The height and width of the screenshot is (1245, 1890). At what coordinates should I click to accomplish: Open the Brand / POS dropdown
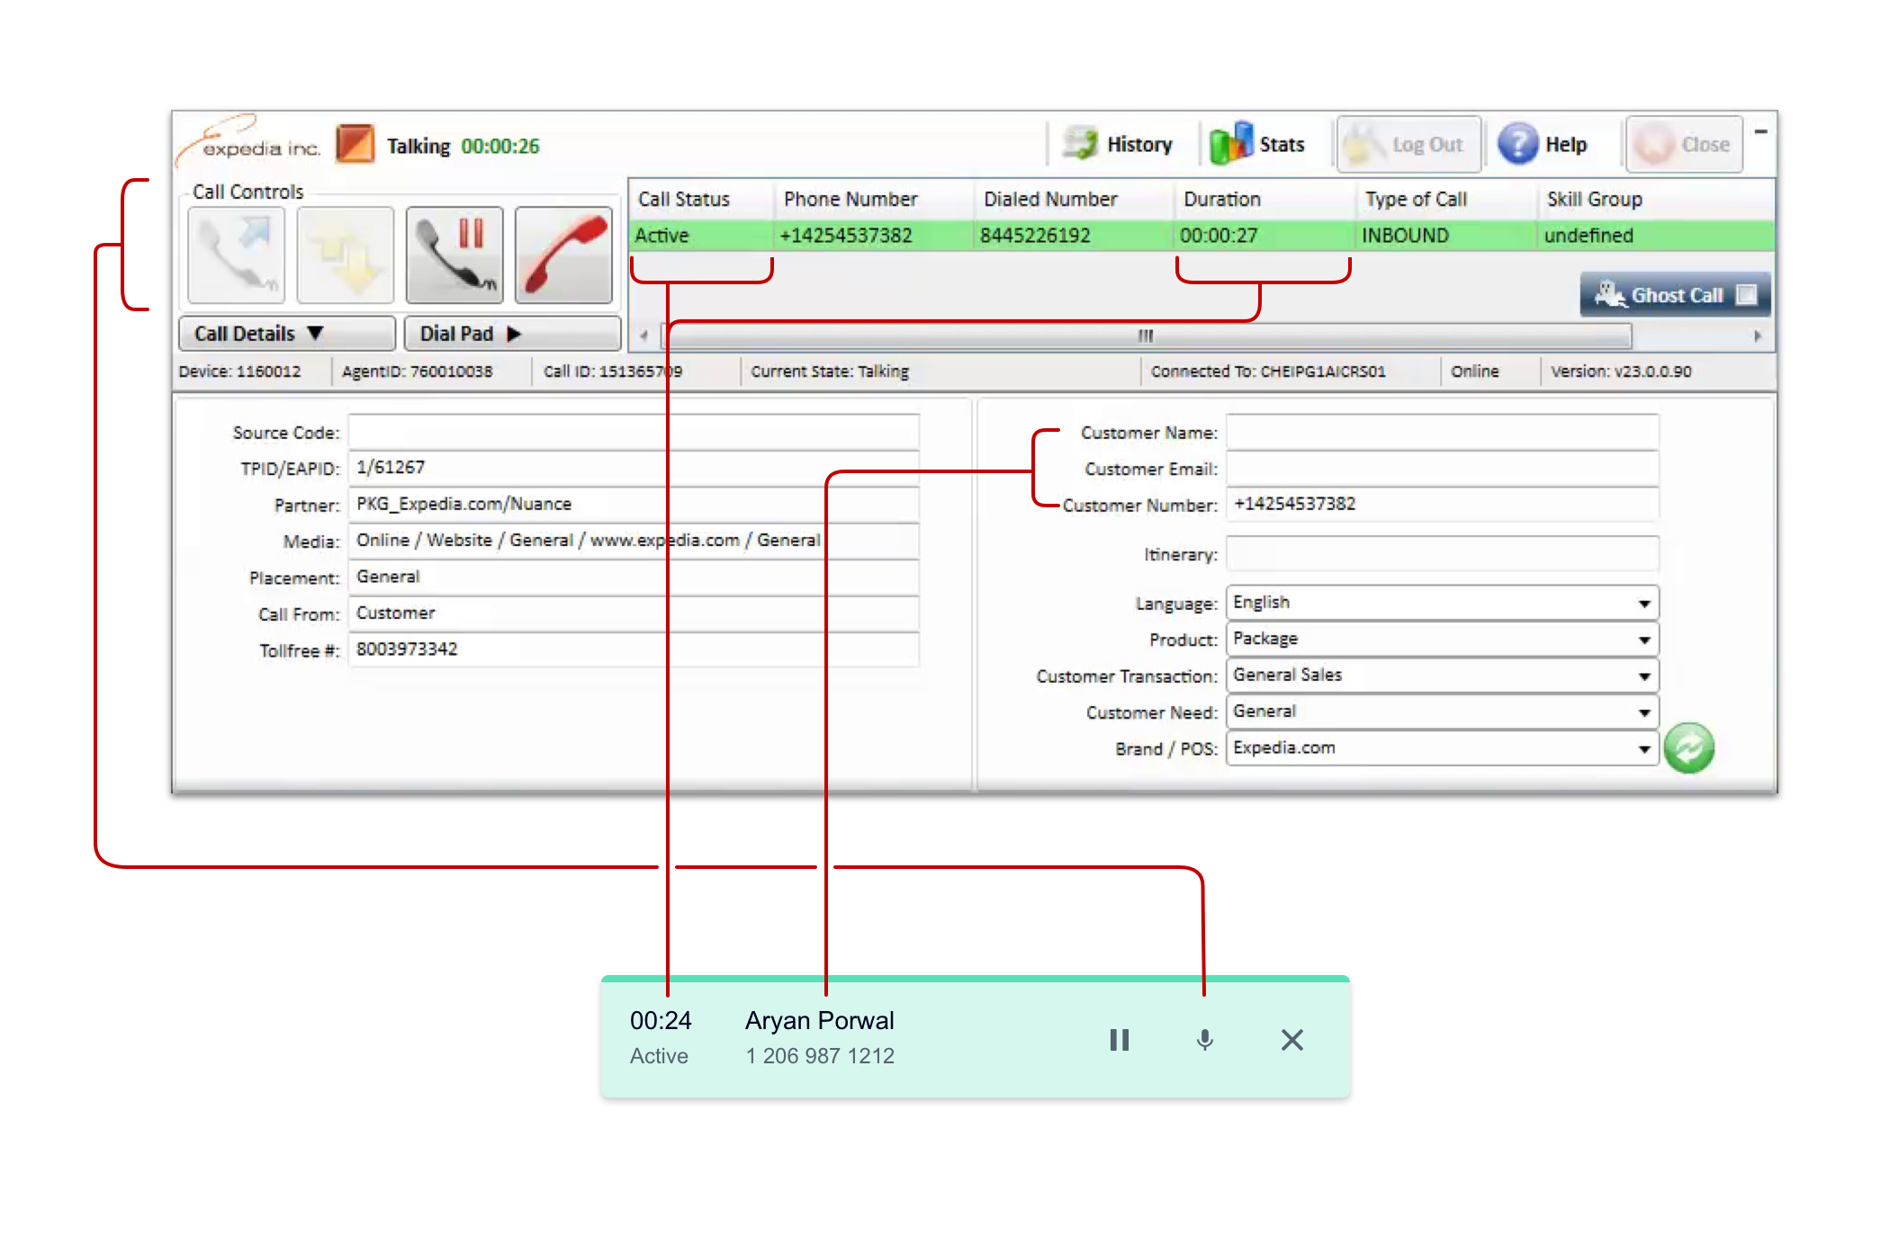coord(1442,748)
